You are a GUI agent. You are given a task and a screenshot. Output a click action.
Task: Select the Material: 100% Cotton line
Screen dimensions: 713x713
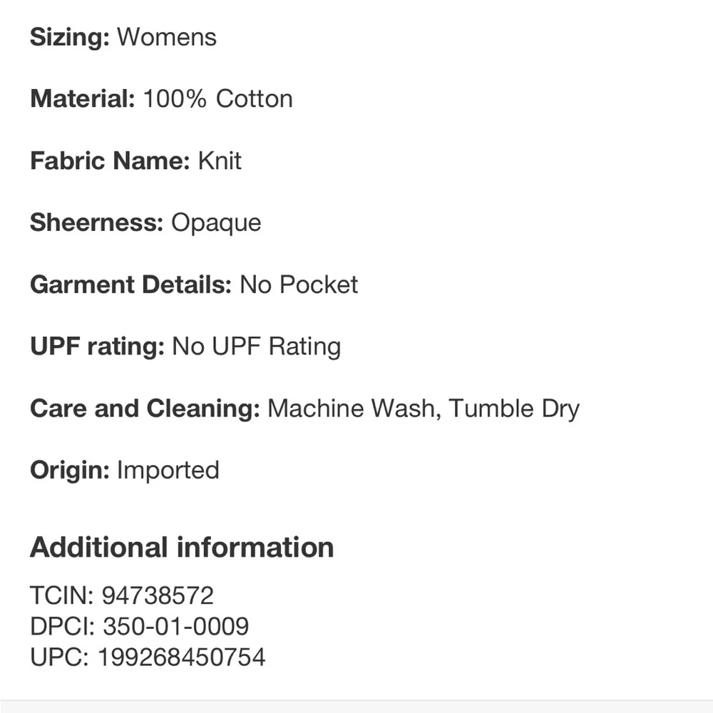coord(161,98)
